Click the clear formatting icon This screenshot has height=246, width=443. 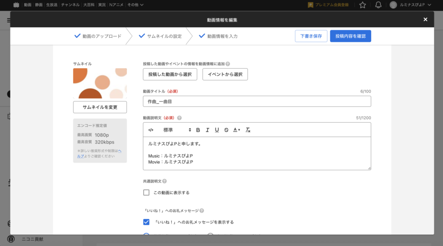248,130
